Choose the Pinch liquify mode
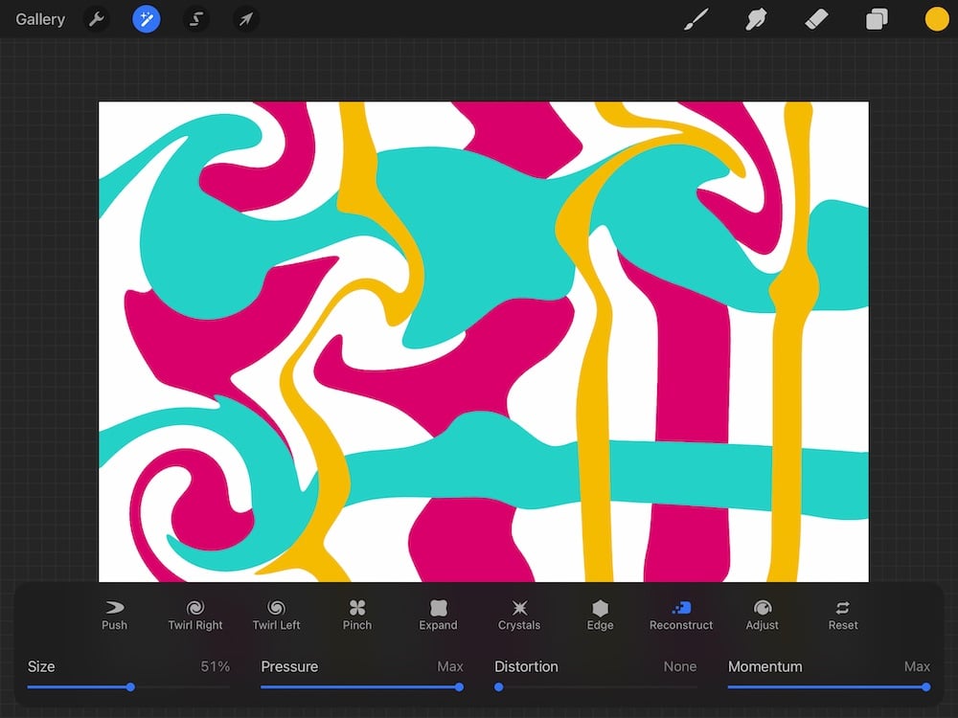The width and height of the screenshot is (958, 718). pyautogui.click(x=356, y=616)
